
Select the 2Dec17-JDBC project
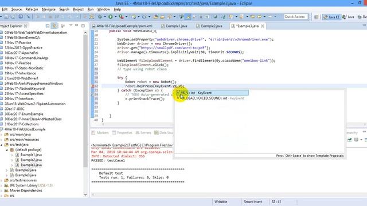click(x=14, y=109)
